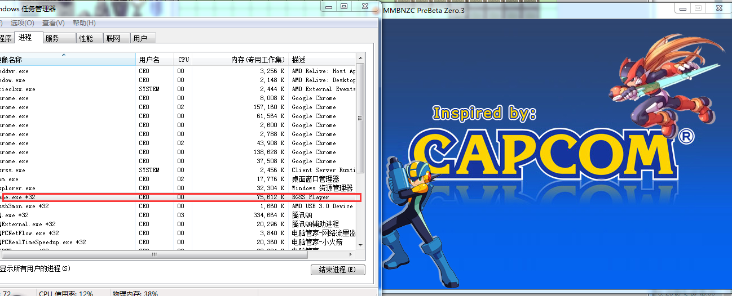
Task: Select the AMD ReLive: Desktop process row
Action: coord(178,80)
